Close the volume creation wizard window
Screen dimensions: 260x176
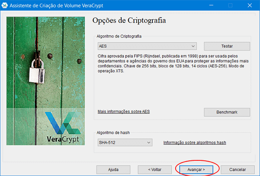[x=249, y=6]
